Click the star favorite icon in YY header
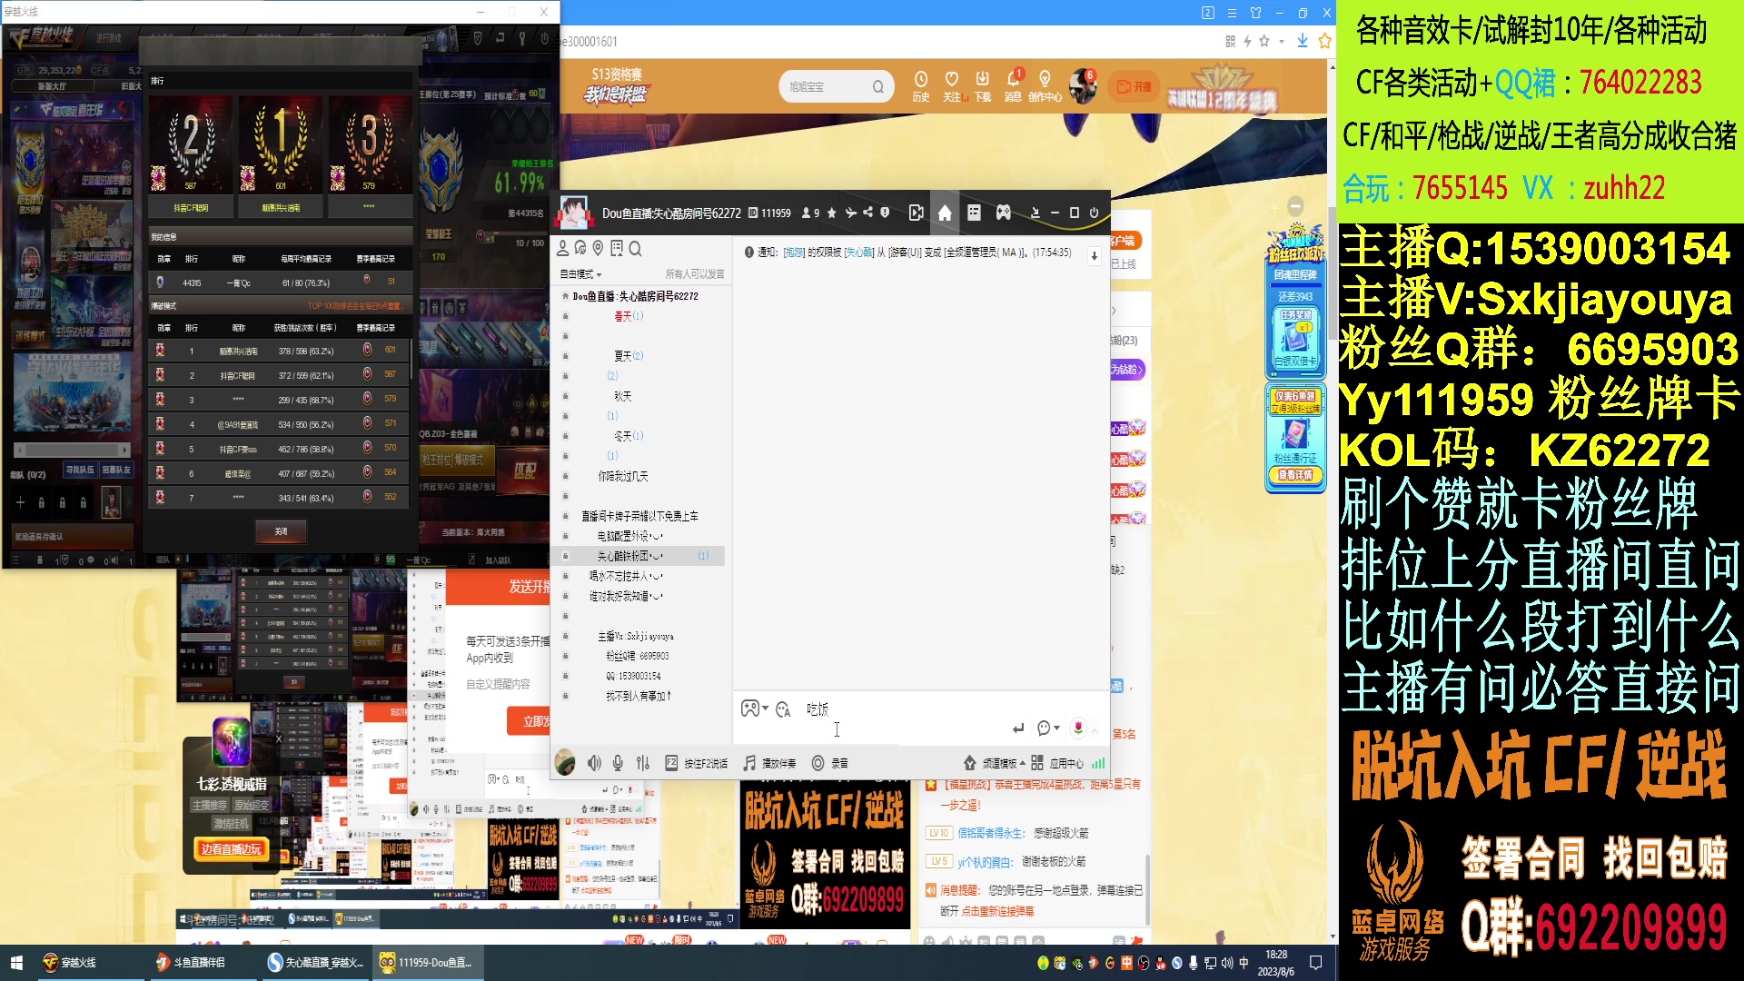 pyautogui.click(x=831, y=213)
